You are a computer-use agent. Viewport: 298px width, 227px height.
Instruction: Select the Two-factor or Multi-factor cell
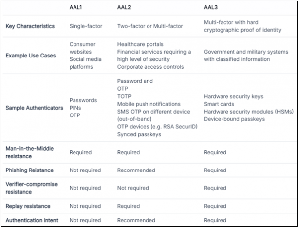point(149,27)
